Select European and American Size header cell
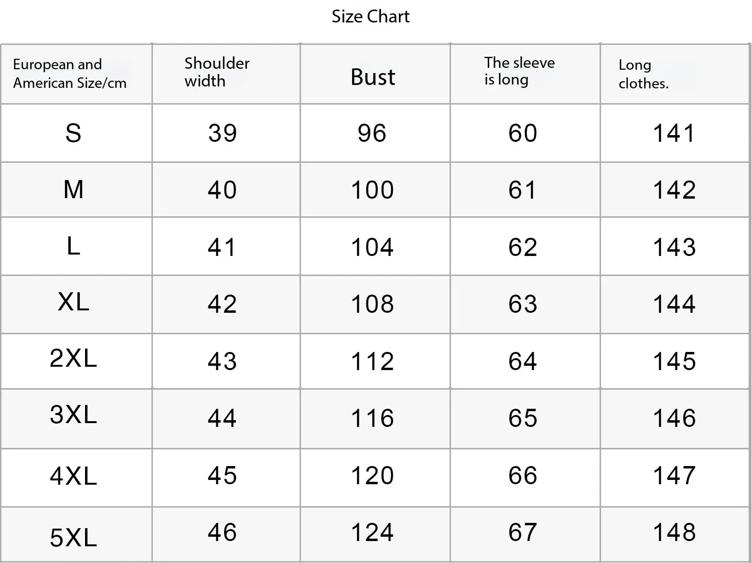The image size is (752, 563). pyautogui.click(x=70, y=74)
